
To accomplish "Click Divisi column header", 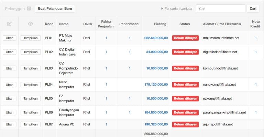I will (x=88, y=24).
